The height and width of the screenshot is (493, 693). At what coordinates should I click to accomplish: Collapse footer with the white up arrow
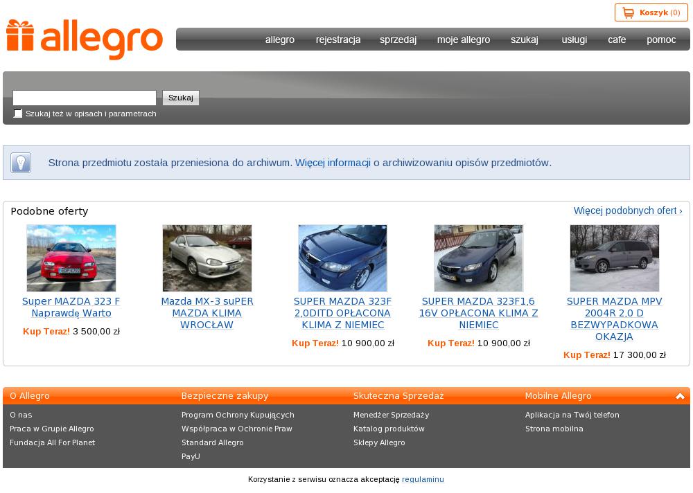coord(681,396)
